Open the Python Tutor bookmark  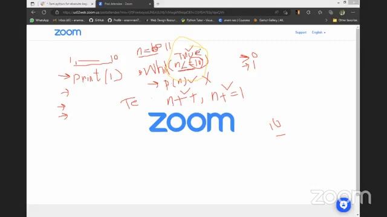pos(198,20)
